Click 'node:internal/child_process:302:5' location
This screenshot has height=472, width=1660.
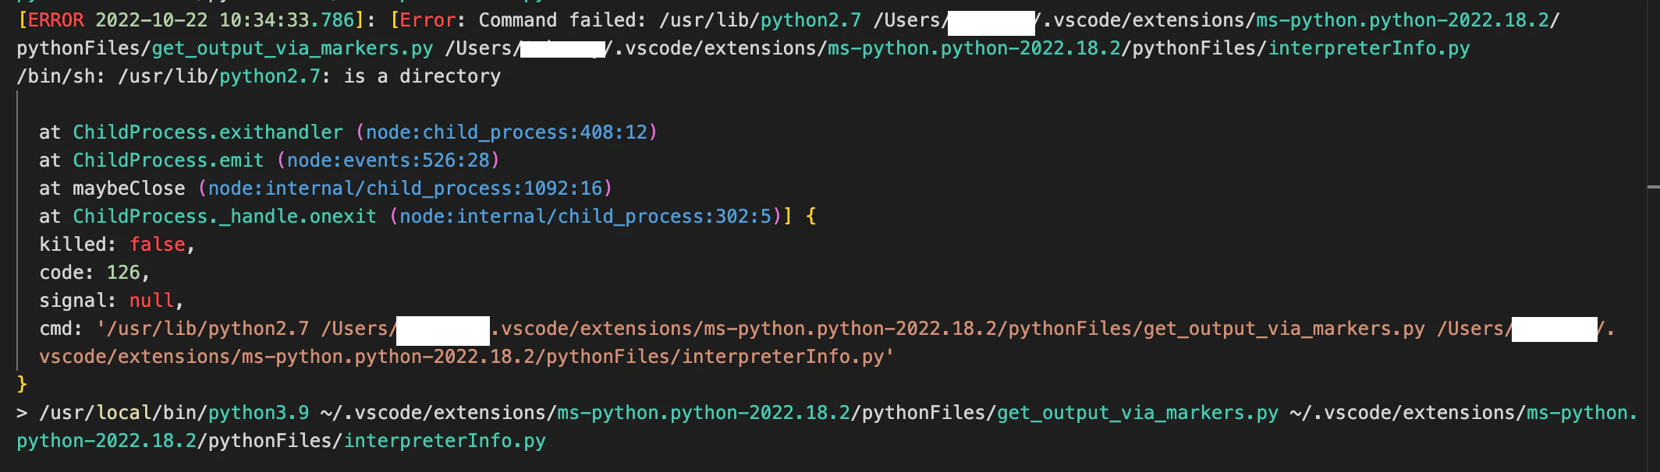click(x=586, y=217)
